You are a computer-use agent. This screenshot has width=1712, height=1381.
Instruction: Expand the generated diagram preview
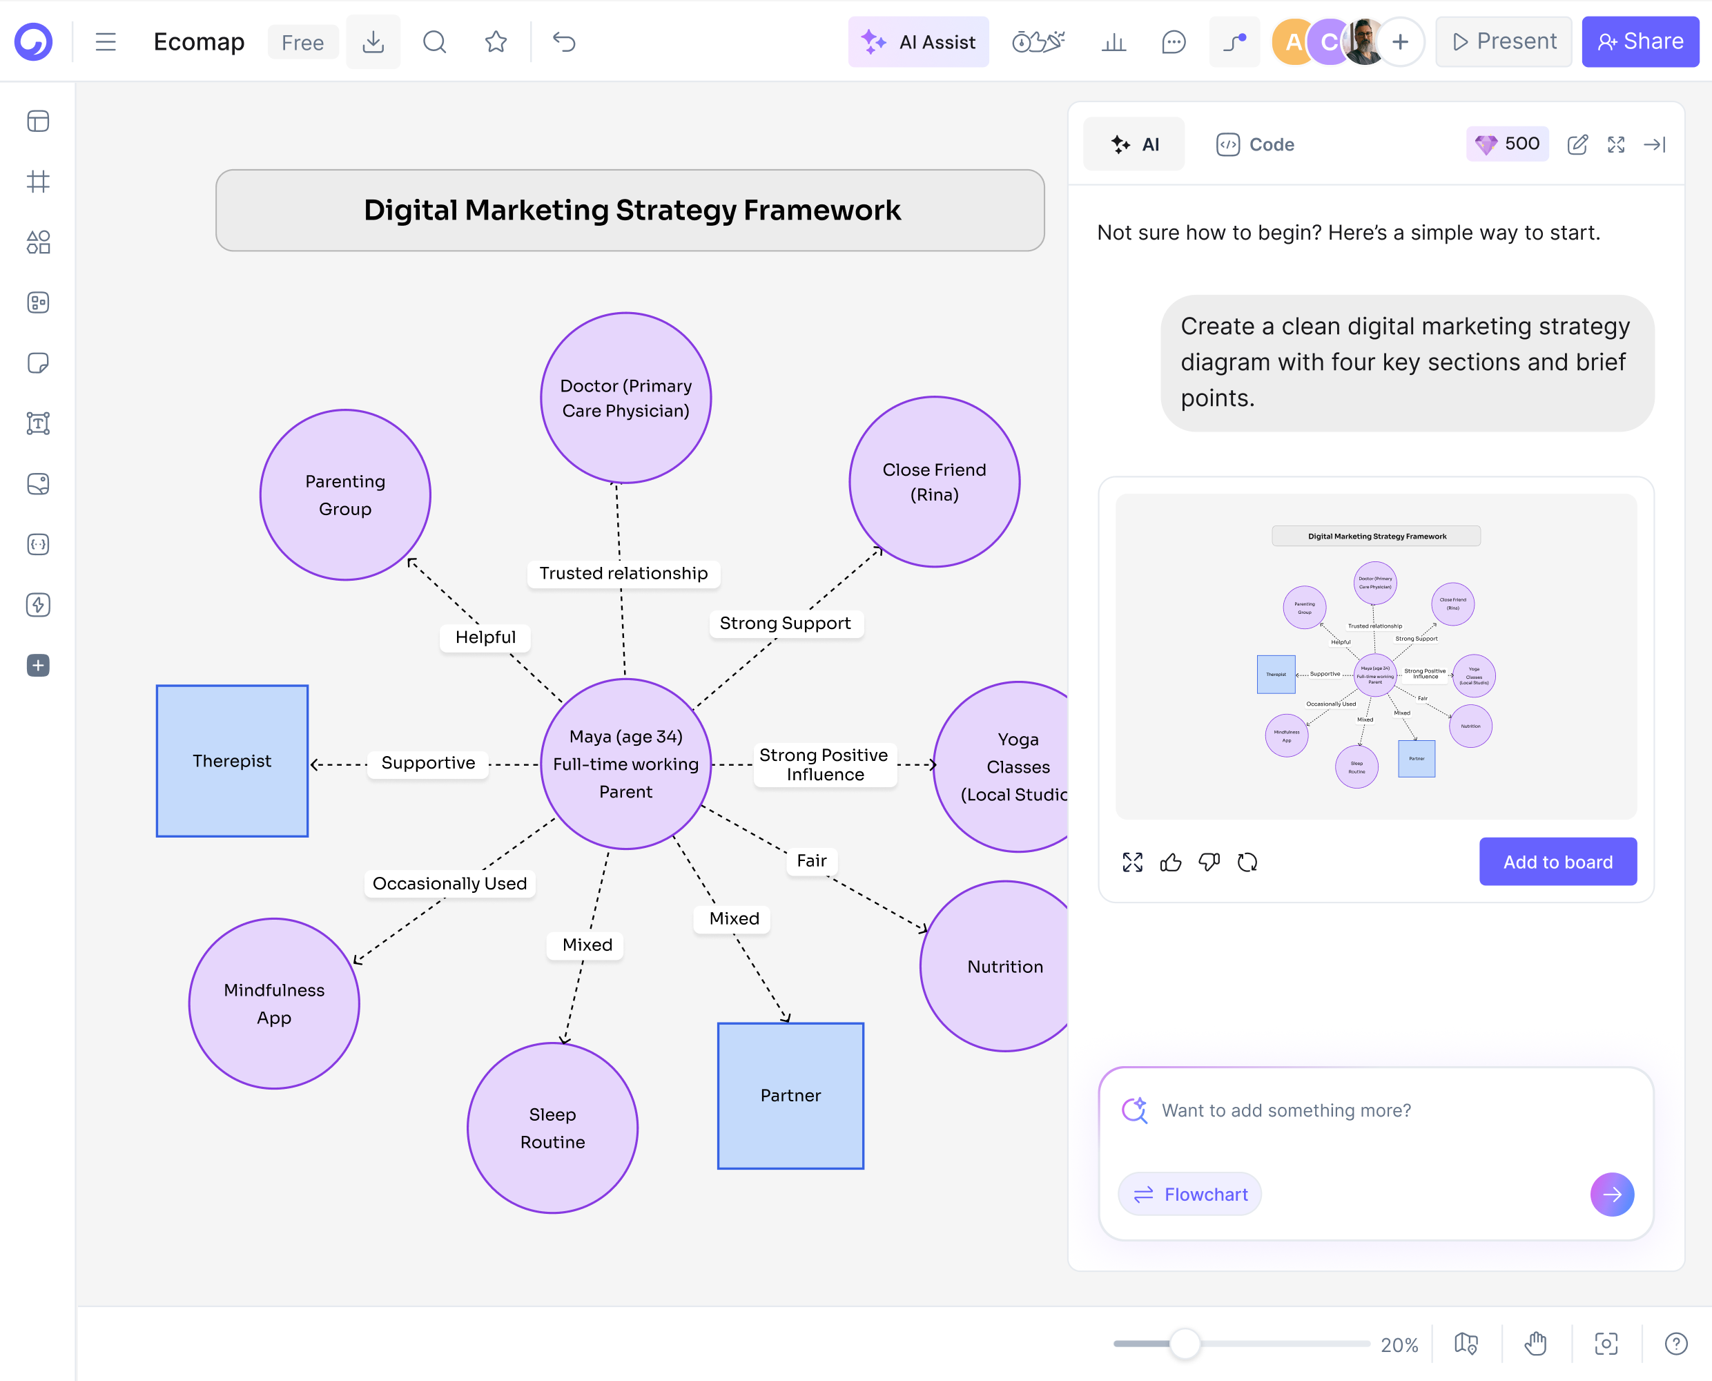(x=1132, y=862)
